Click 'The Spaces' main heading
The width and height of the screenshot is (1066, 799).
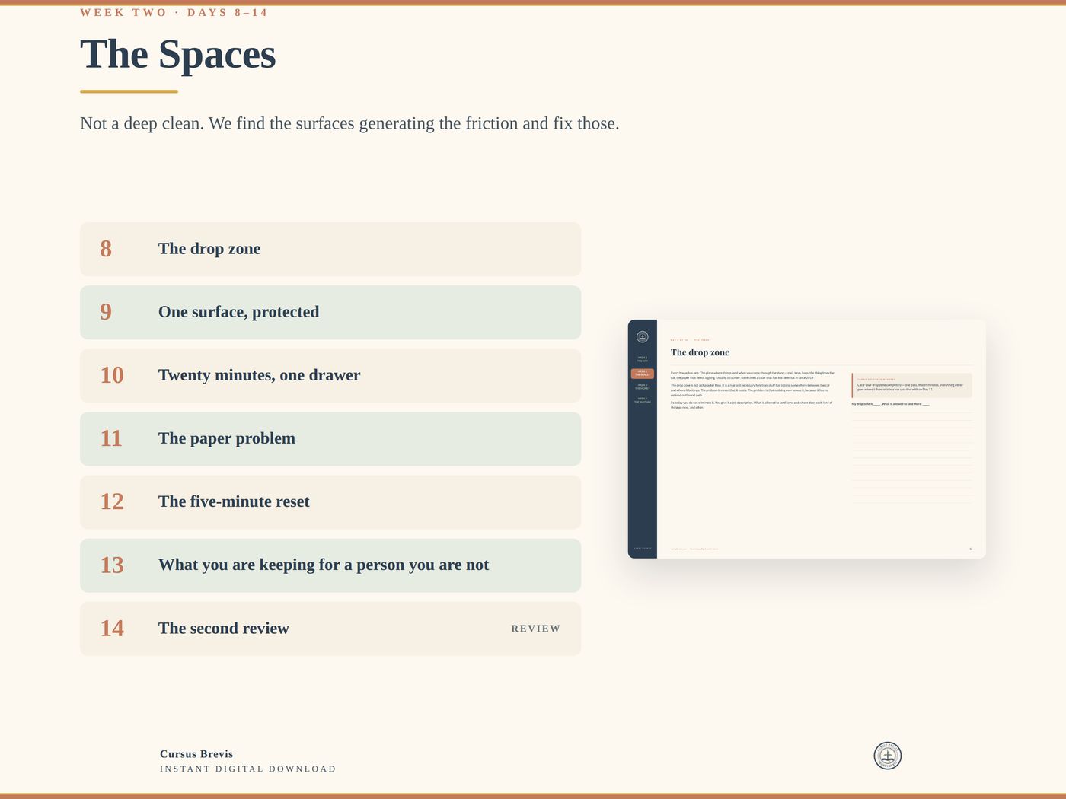(178, 54)
